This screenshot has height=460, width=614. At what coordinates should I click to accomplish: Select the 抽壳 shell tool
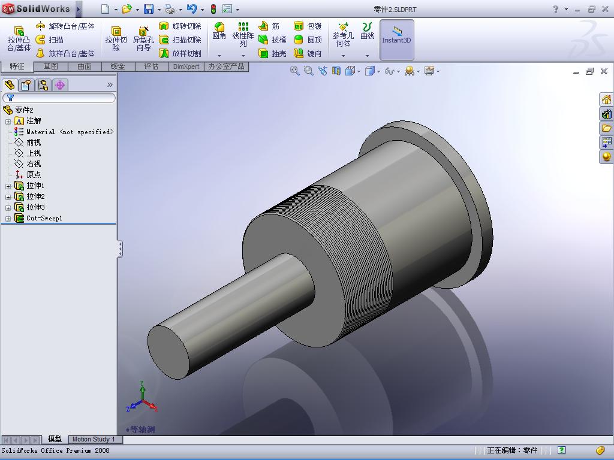click(272, 53)
